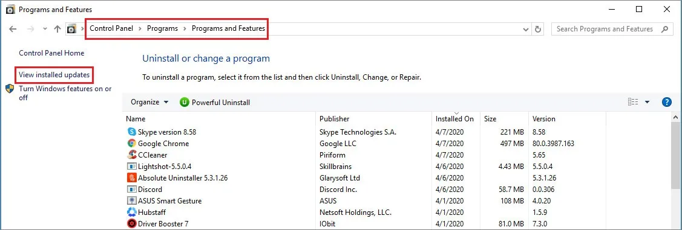The width and height of the screenshot is (682, 230).
Task: Click the shield icon for Windows features
Action: click(10, 89)
